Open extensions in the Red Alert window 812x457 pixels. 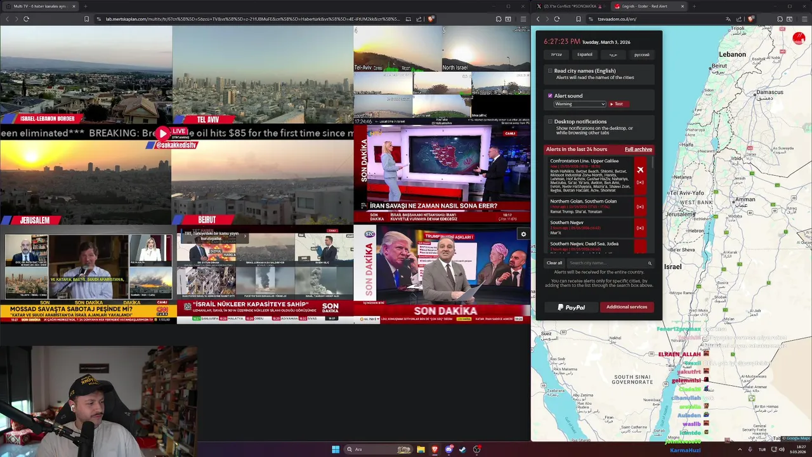[x=779, y=19]
